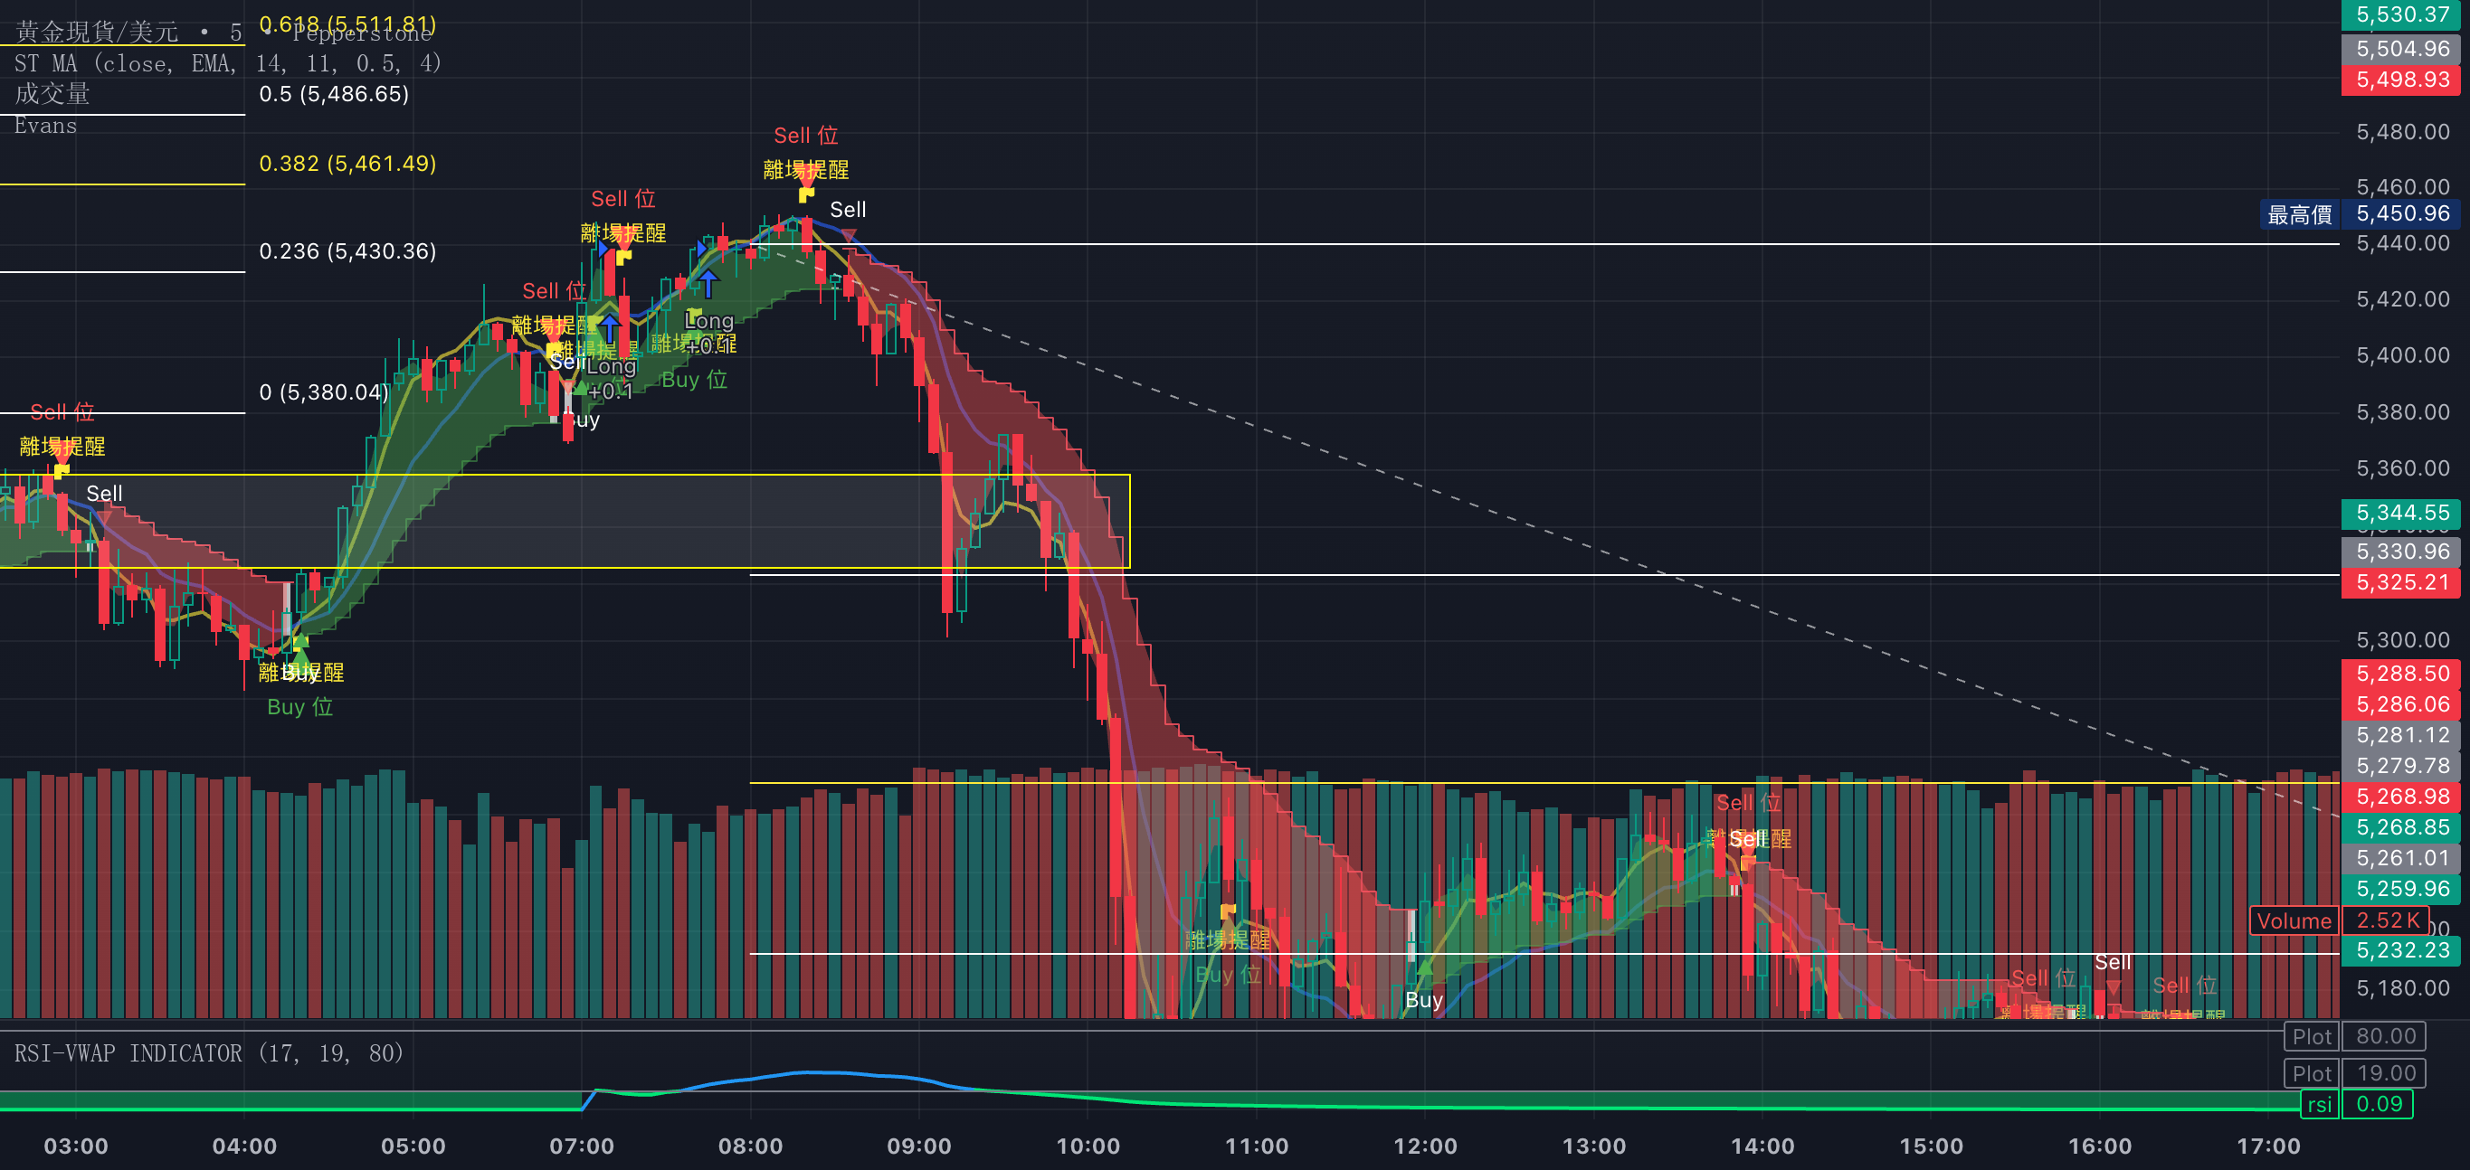Select the Evans indicator legend
The height and width of the screenshot is (1170, 2470).
pos(45,126)
